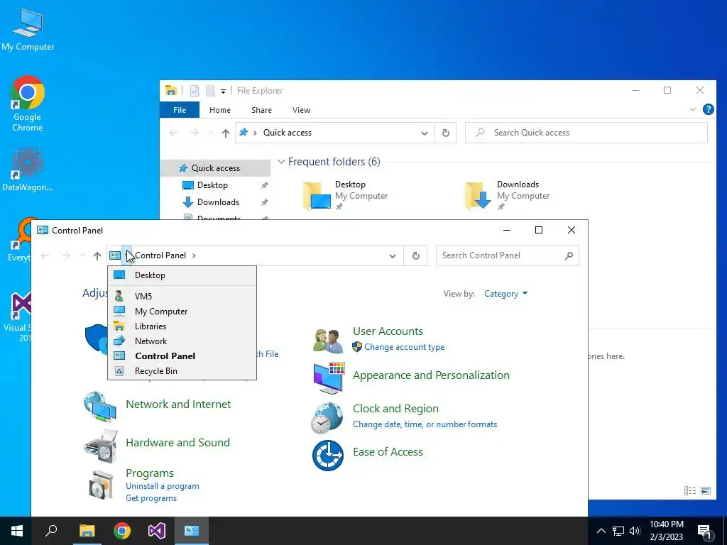Open Customize Quick Access Toolbar dropdown
727x545 pixels.
(x=223, y=92)
